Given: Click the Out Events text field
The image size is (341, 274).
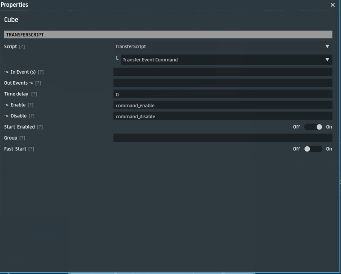Looking at the screenshot, I should 223,83.
